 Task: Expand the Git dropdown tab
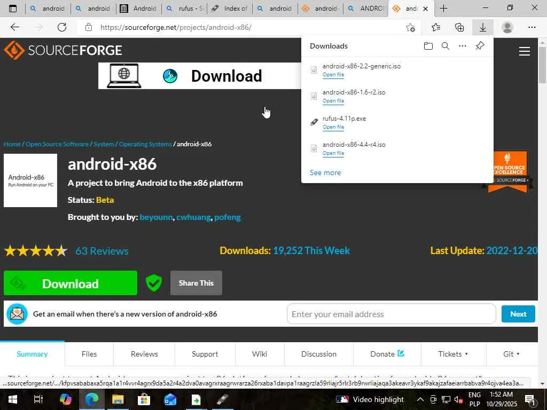511,354
